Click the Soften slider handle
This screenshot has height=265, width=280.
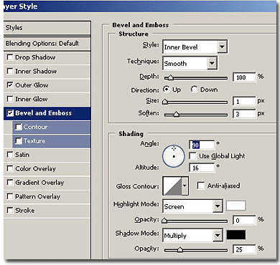pos(177,115)
